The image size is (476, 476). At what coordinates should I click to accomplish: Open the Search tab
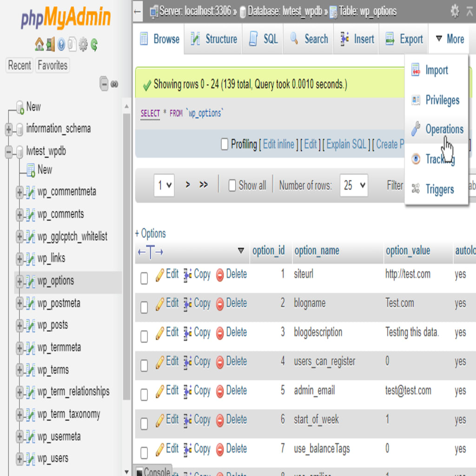click(x=309, y=39)
